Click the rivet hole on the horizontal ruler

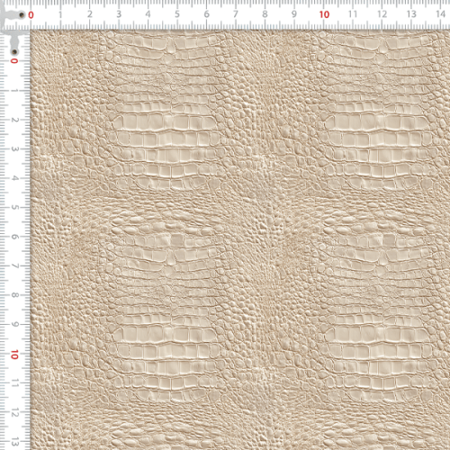click(22, 14)
